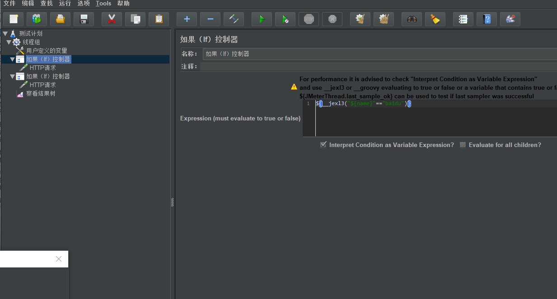Open the Templates icon in toolbar
The image size is (557, 299).
coord(37,19)
